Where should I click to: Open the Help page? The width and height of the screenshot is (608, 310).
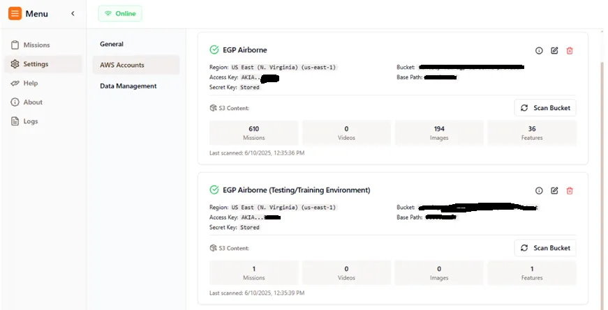pos(30,83)
